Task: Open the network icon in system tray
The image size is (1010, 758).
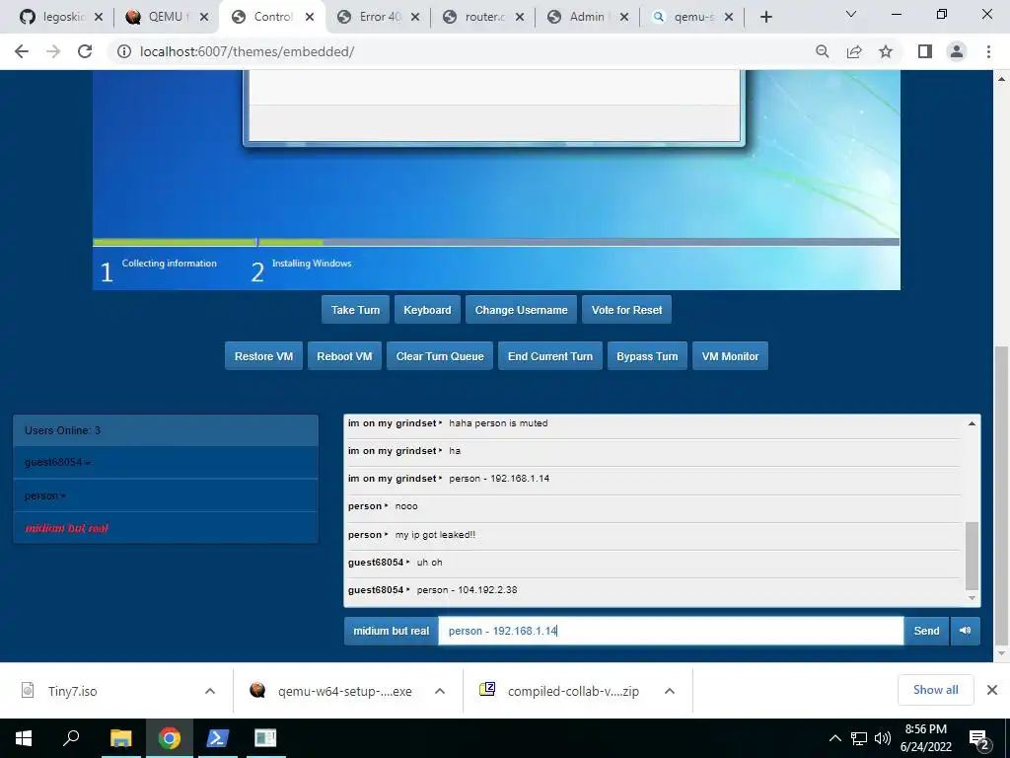Action: pyautogui.click(x=859, y=738)
